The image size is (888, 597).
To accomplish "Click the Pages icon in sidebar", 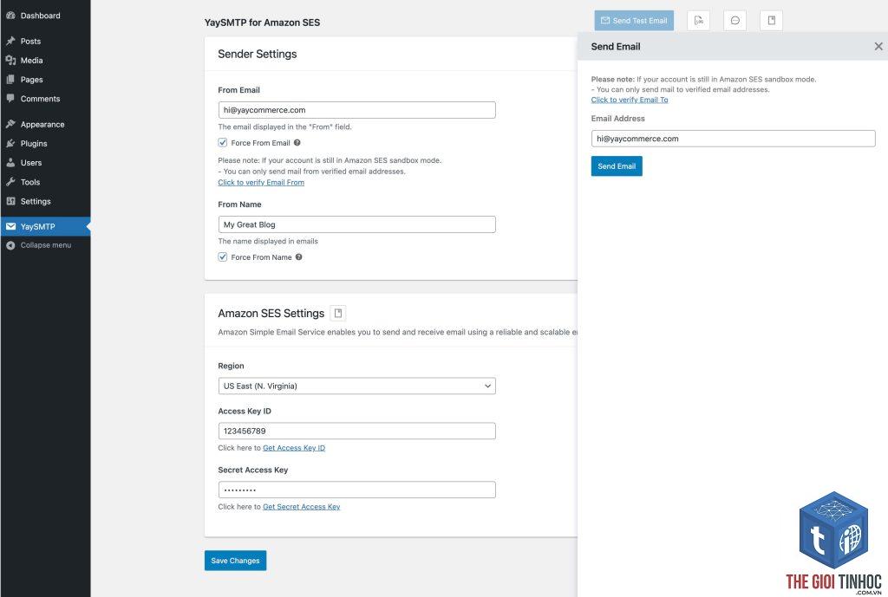I will point(10,79).
